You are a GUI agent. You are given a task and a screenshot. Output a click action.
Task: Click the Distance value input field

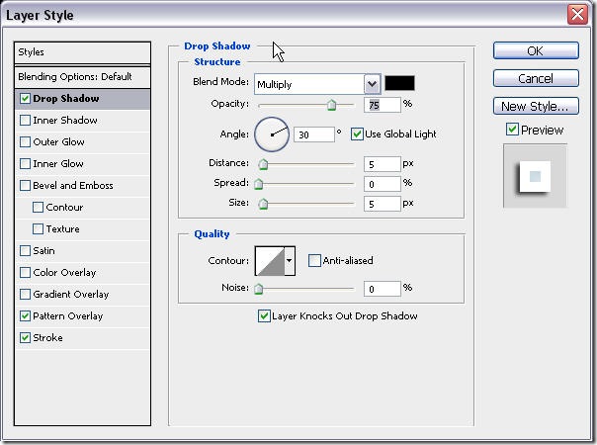(x=382, y=164)
